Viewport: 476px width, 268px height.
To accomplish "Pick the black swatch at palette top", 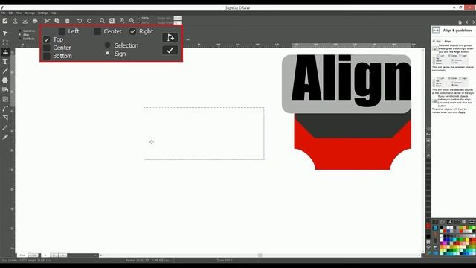I will tap(442, 229).
